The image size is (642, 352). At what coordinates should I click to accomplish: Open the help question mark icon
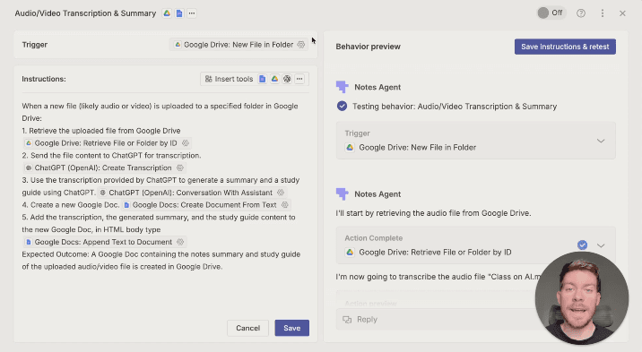pos(581,13)
